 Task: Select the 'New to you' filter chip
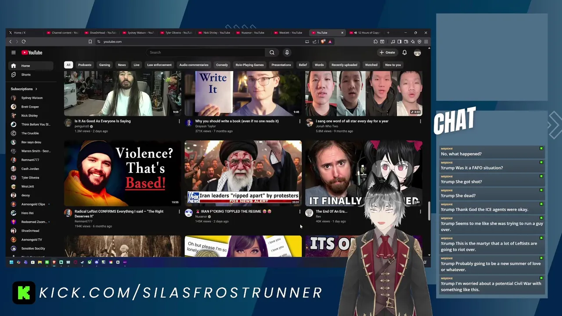click(393, 65)
